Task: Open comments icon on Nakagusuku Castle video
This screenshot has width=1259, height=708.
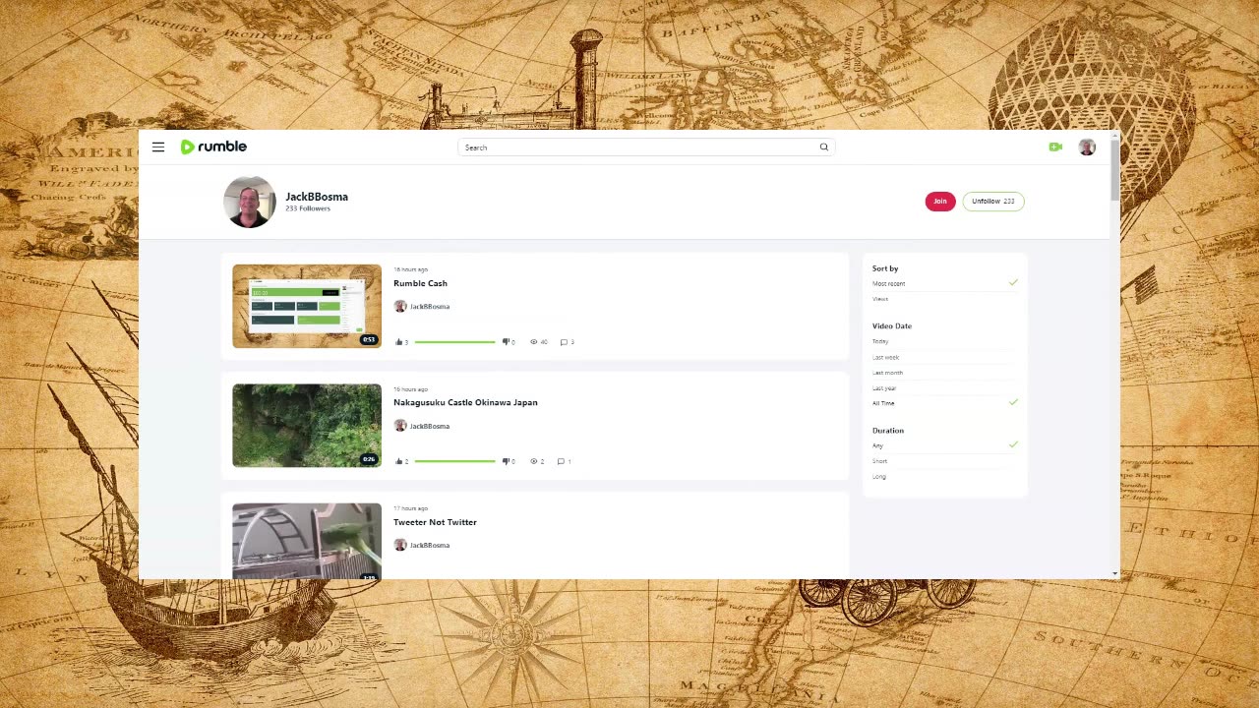Action: 562,461
